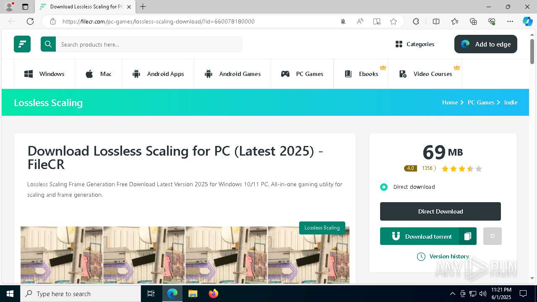537x302 pixels.
Task: Open the Copilot sidebar icon
Action: coord(528,21)
